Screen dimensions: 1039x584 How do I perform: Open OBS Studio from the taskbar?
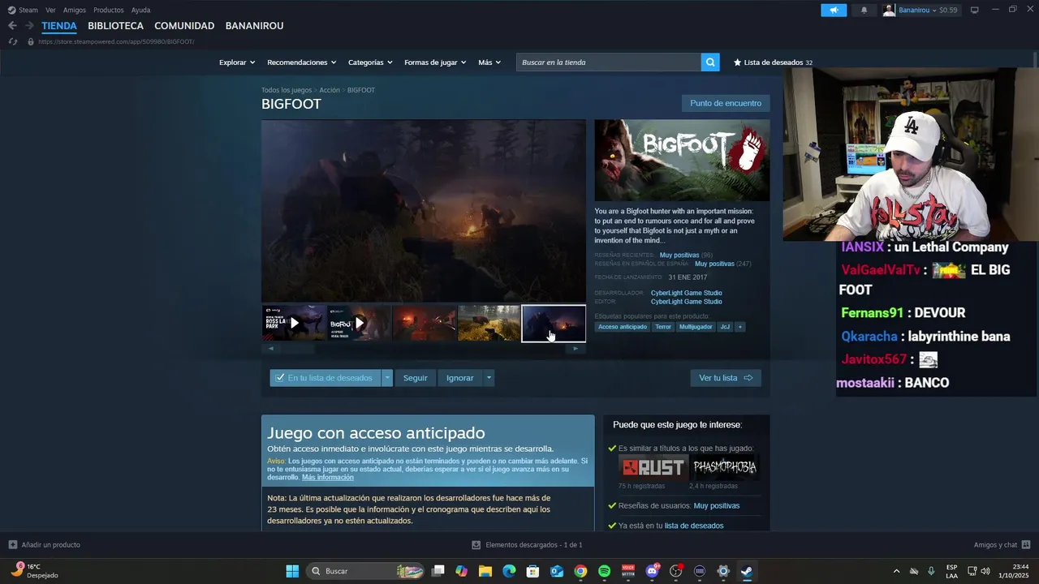pyautogui.click(x=675, y=571)
